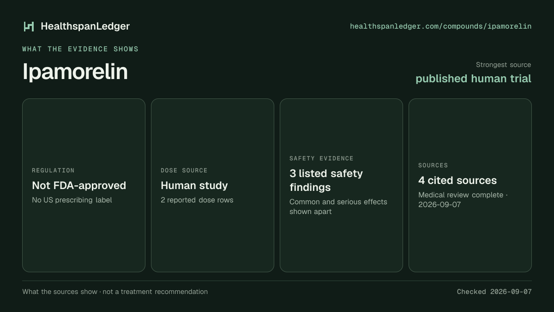The image size is (554, 312).
Task: Click 'No US prescribing label' text
Action: click(72, 200)
